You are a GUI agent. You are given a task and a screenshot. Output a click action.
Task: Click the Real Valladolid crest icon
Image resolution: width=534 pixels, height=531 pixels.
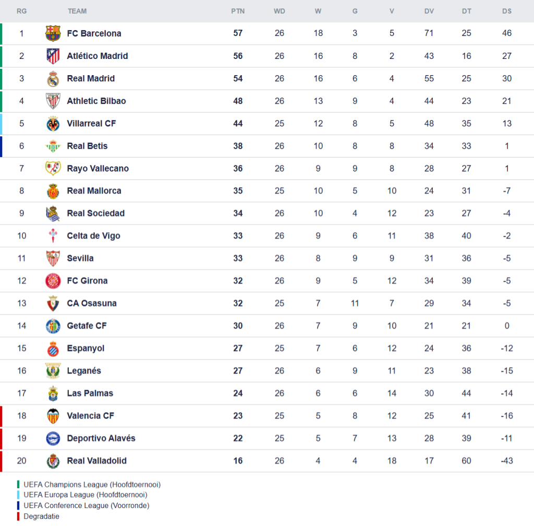[x=53, y=461]
